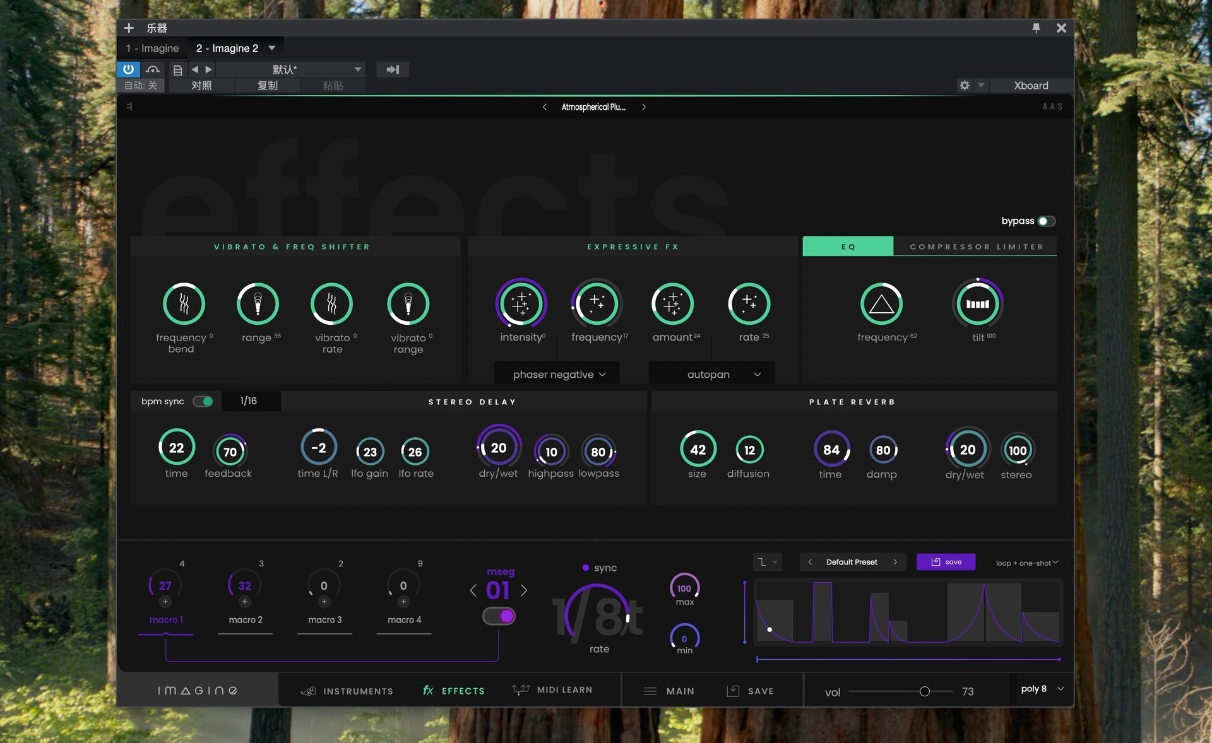This screenshot has width=1212, height=743.
Task: Click the 复制 button in toolbar
Action: pos(267,86)
